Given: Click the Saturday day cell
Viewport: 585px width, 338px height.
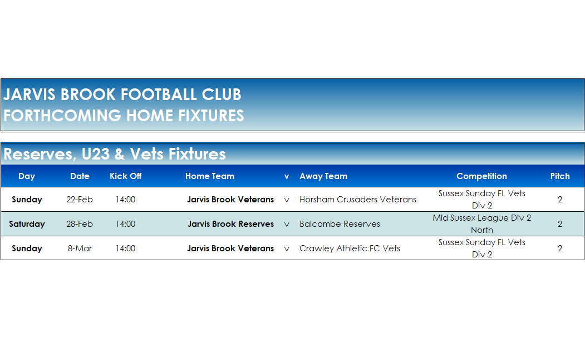Looking at the screenshot, I should tap(27, 224).
